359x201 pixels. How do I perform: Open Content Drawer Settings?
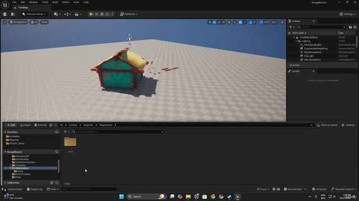tap(348, 125)
